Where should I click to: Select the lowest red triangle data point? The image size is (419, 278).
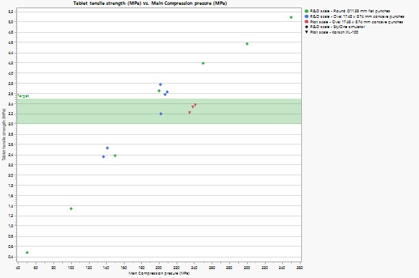190,112
